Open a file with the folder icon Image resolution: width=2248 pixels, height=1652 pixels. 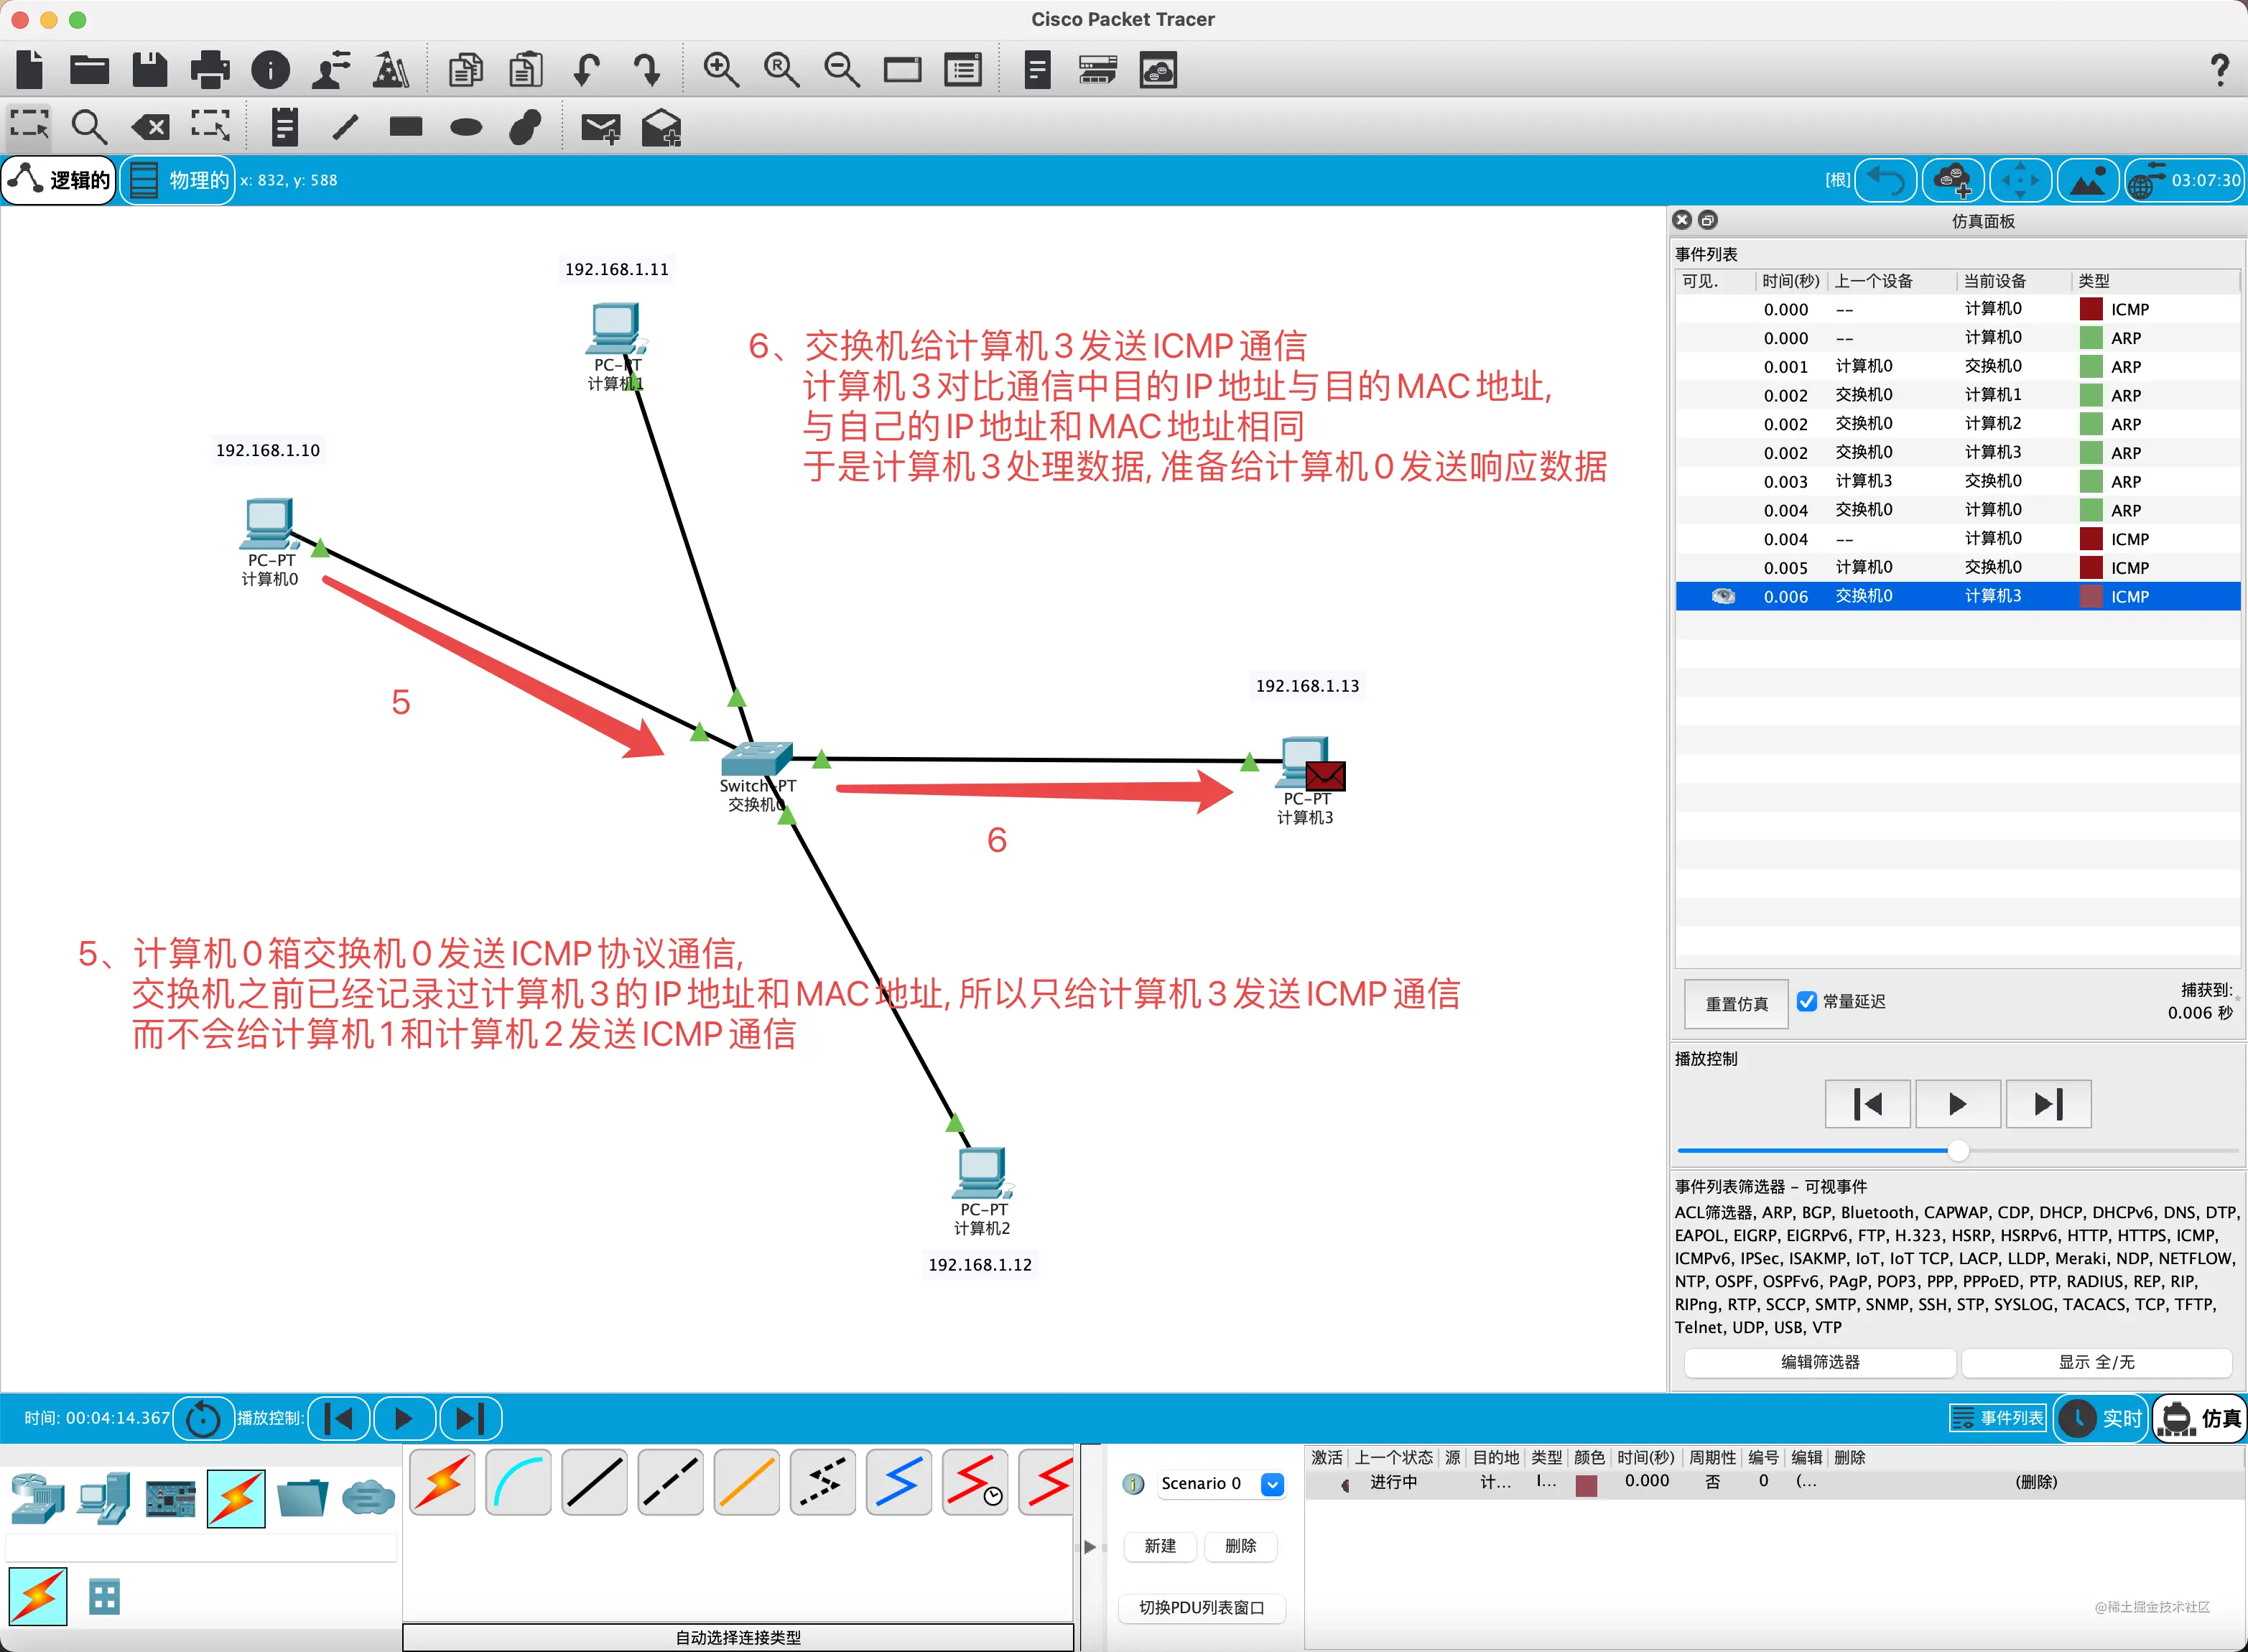click(90, 69)
